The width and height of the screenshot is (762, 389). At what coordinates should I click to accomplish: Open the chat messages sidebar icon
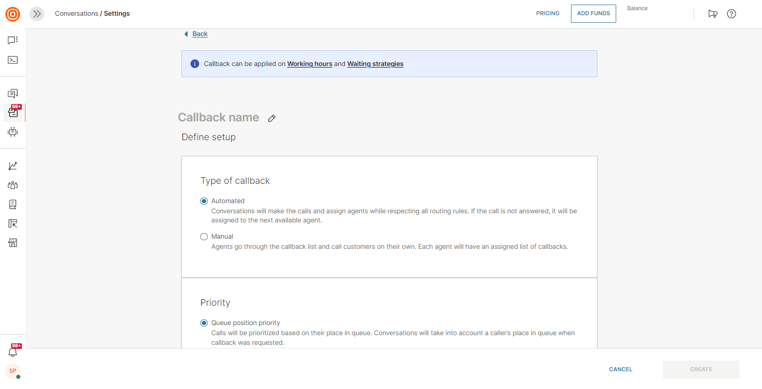13,40
